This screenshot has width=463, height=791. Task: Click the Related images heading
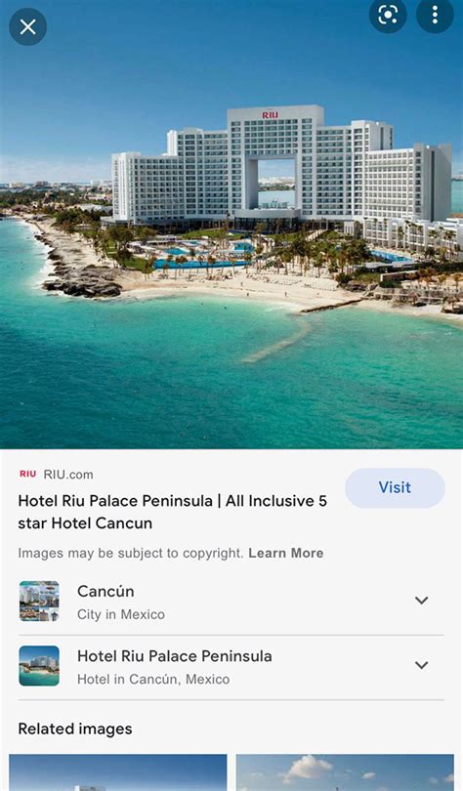pyautogui.click(x=75, y=729)
